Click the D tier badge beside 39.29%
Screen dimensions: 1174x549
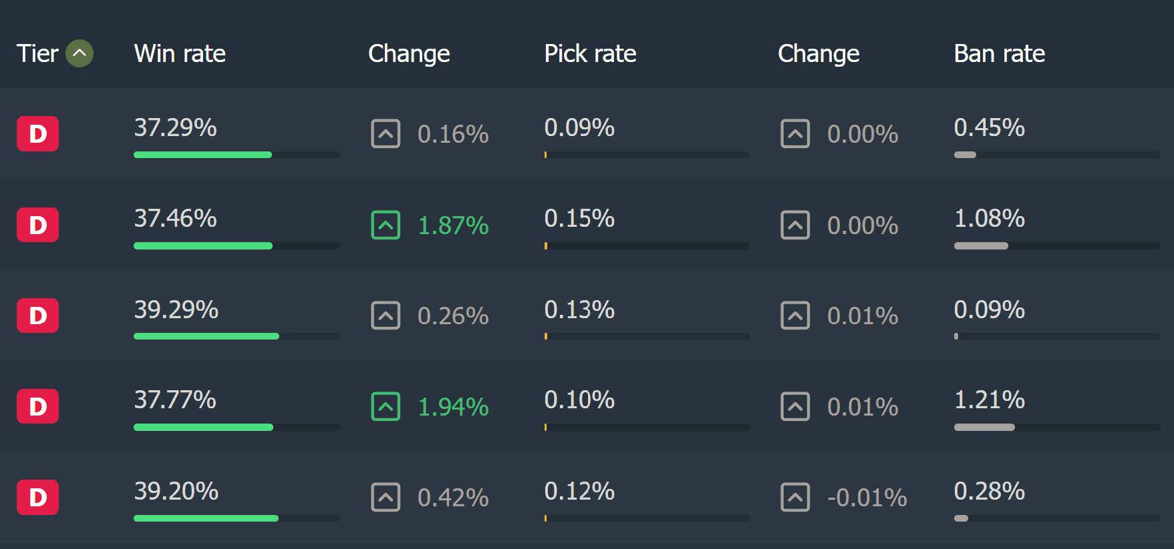point(37,316)
